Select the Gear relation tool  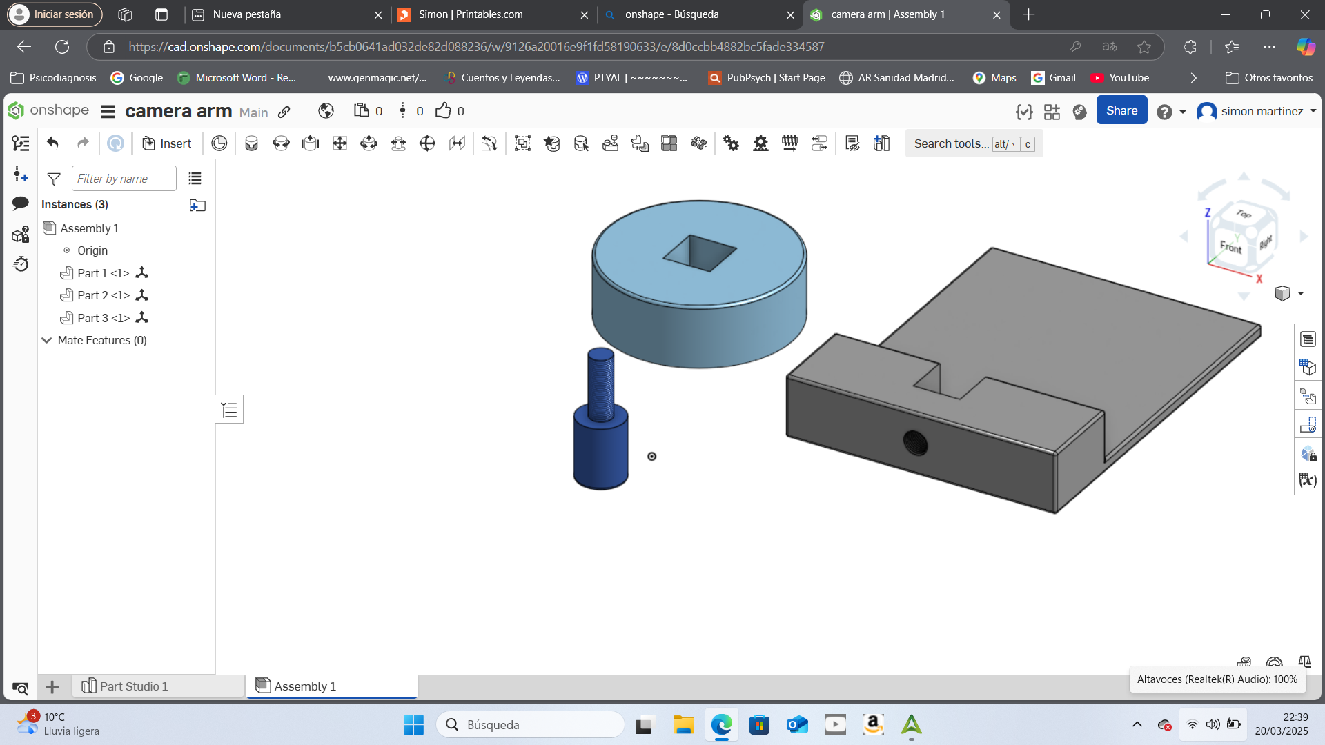point(731,143)
